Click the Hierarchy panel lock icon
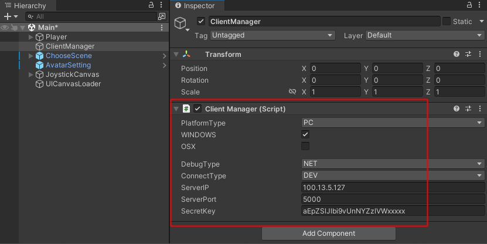This screenshot has width=487, height=244. (x=152, y=5)
